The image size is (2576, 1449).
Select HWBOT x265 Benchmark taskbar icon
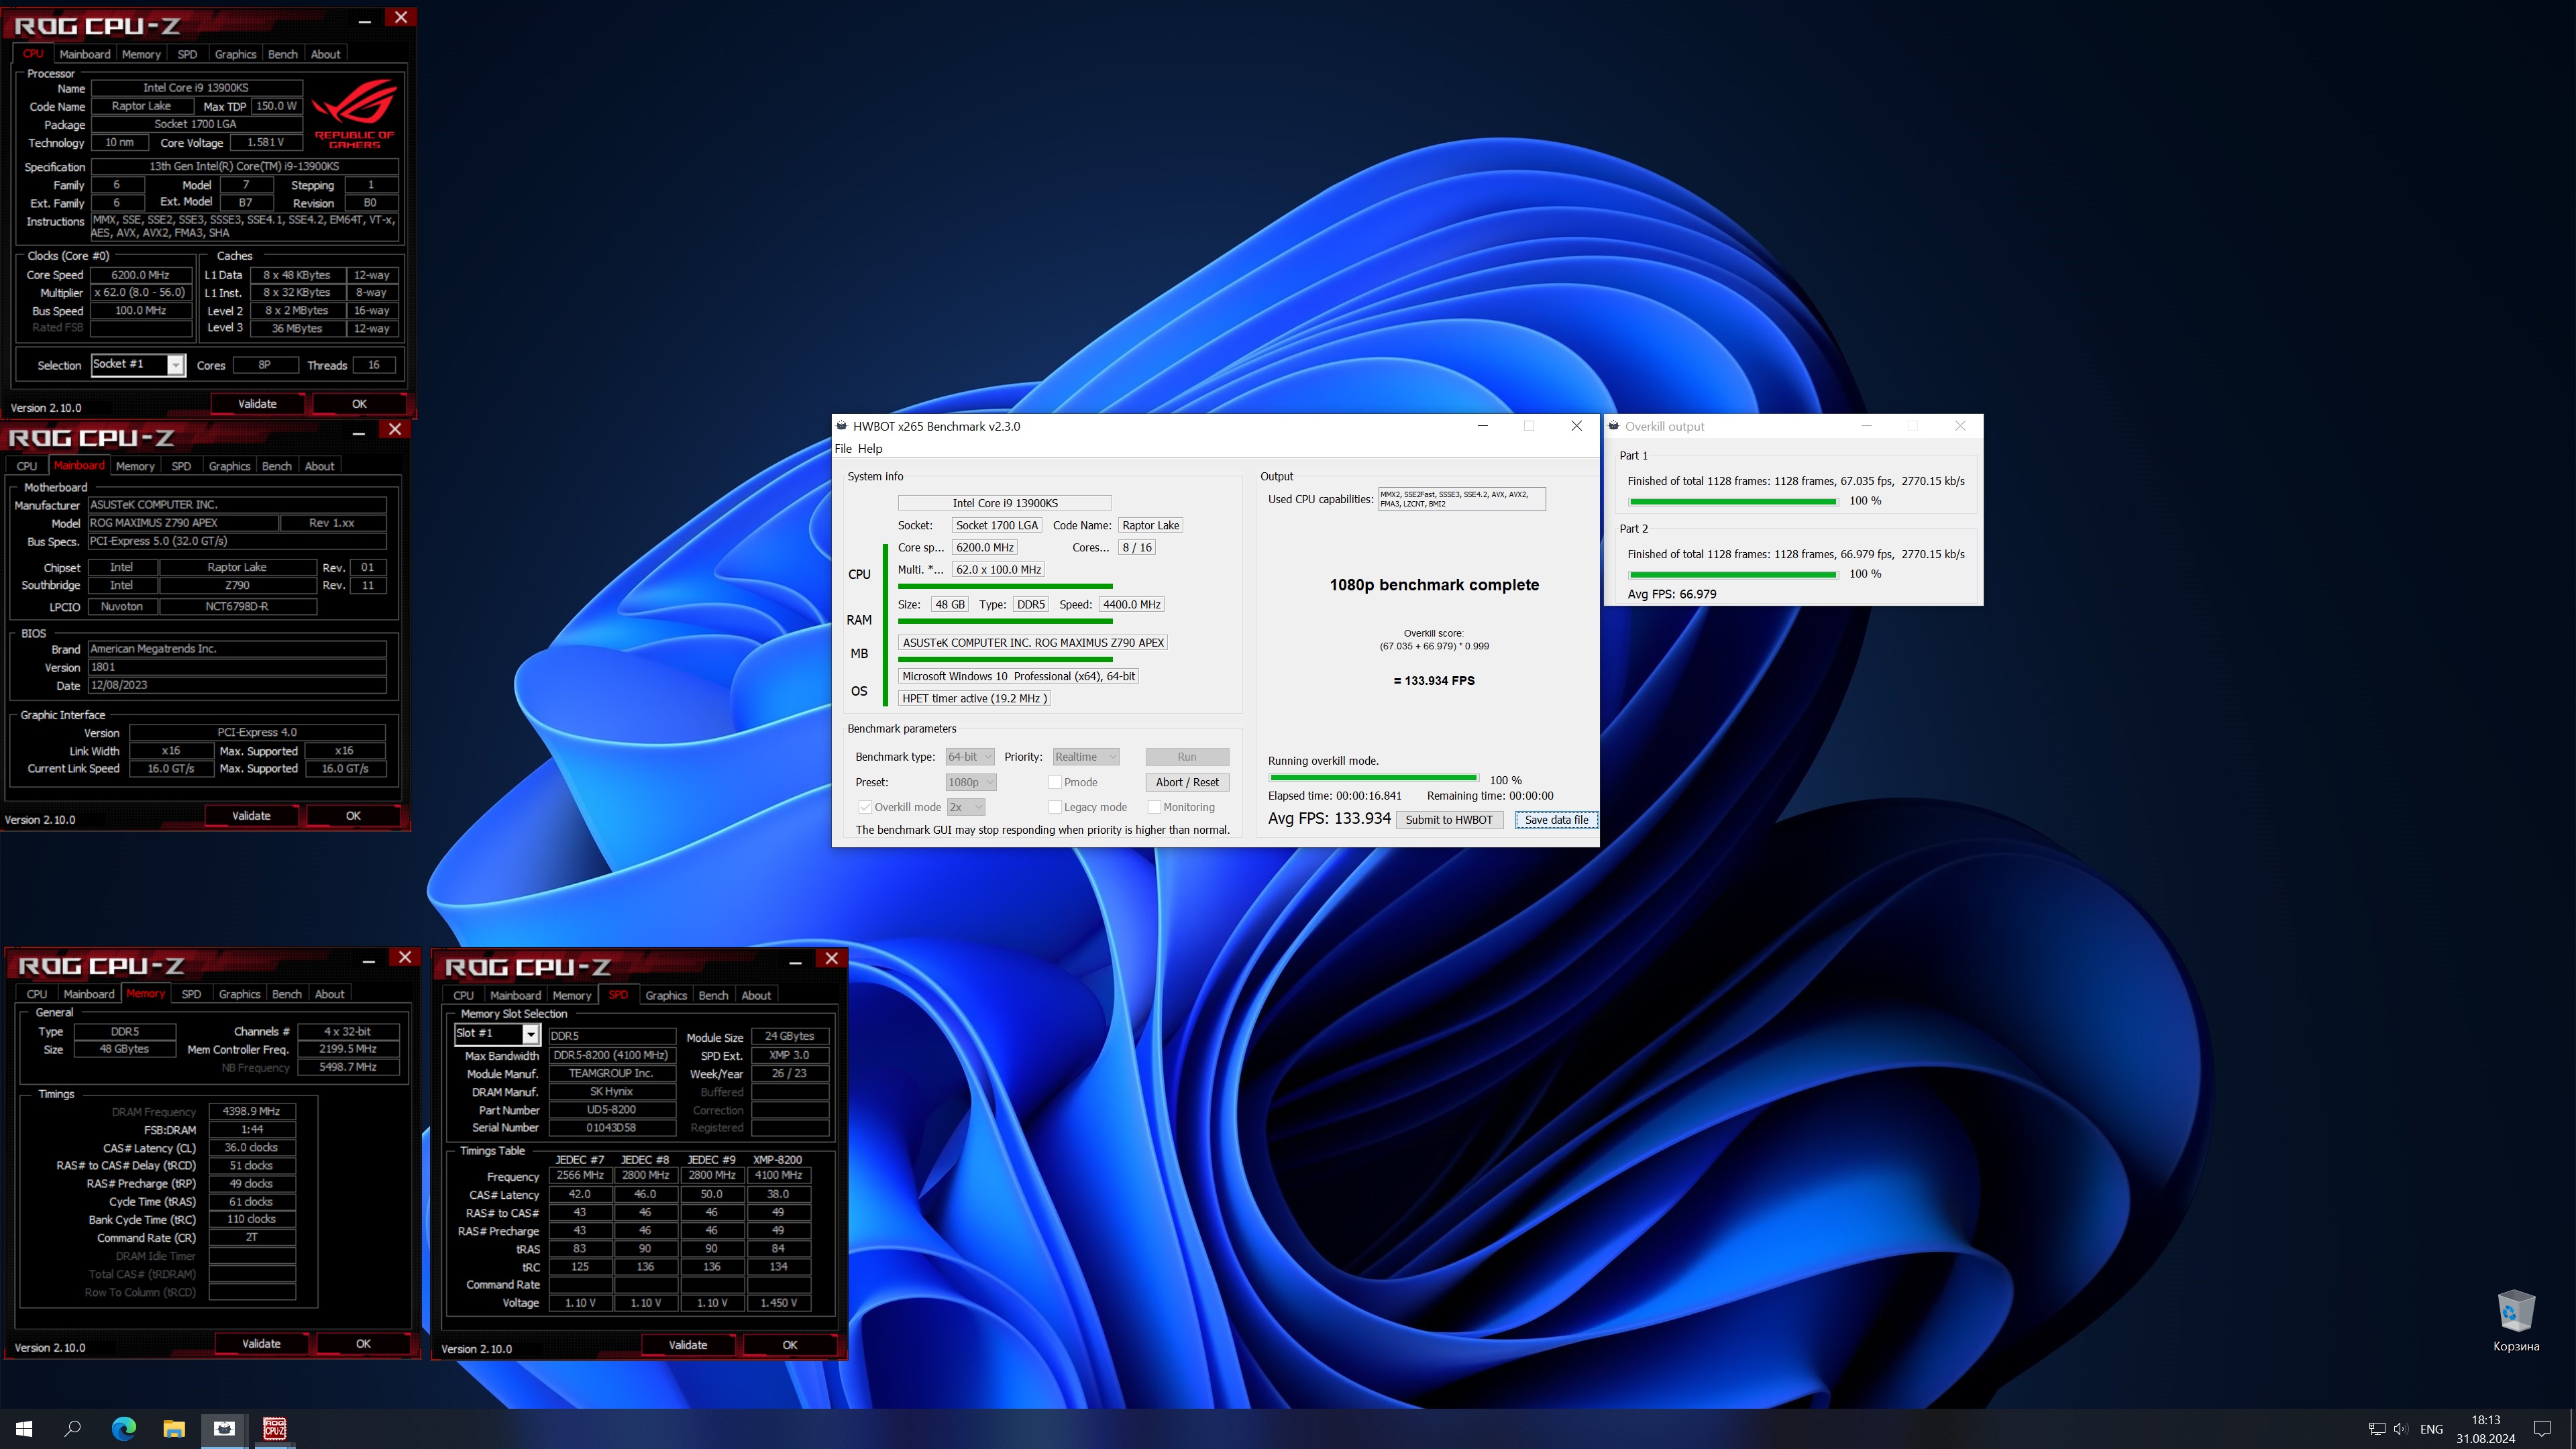coord(224,1429)
